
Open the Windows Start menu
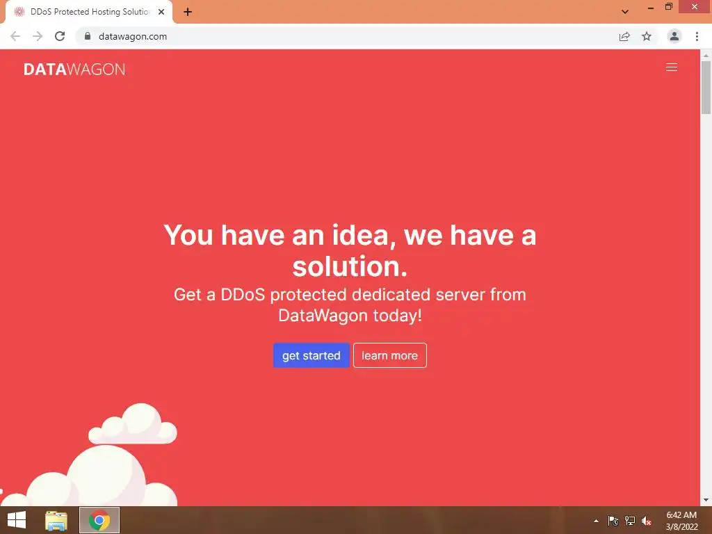[x=17, y=520]
